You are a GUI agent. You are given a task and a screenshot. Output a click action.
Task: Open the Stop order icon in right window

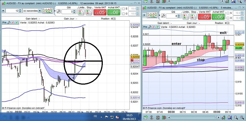coord(193,17)
